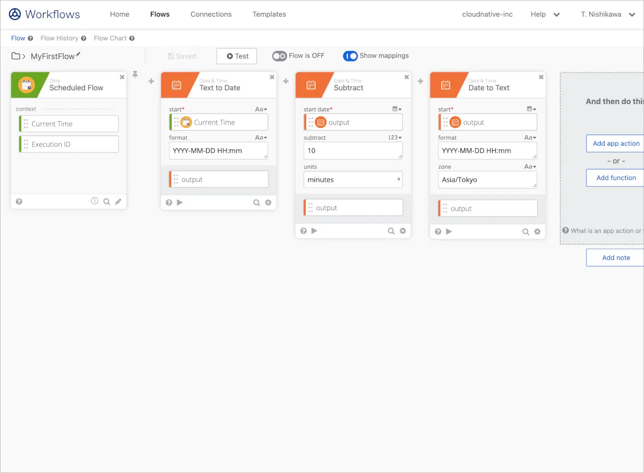
Task: Expand the T. Nishikawa user menu
Action: (608, 14)
